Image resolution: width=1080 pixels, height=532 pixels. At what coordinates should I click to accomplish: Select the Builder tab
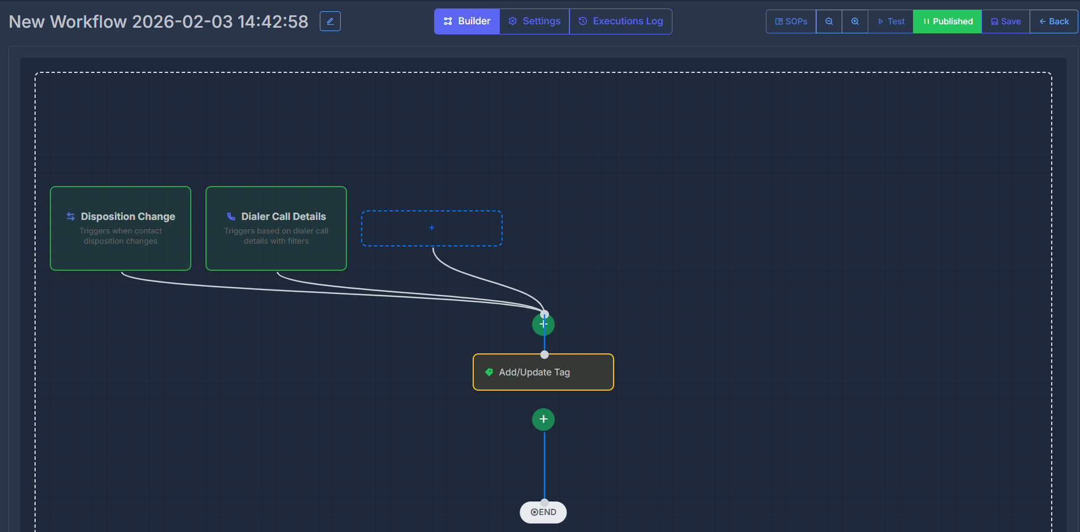point(466,21)
